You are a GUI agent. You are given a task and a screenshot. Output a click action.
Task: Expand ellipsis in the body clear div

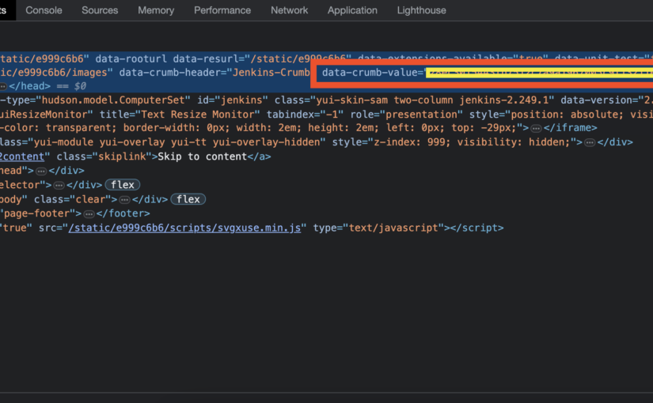[x=124, y=199]
